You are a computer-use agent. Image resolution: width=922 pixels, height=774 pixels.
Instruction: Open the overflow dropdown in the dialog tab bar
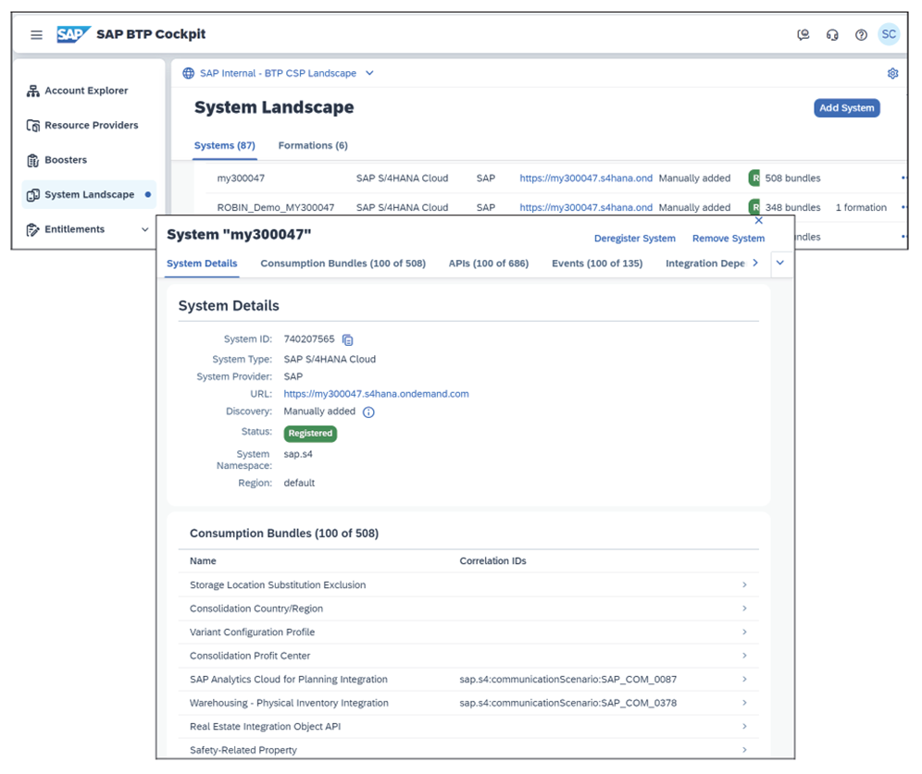(780, 263)
